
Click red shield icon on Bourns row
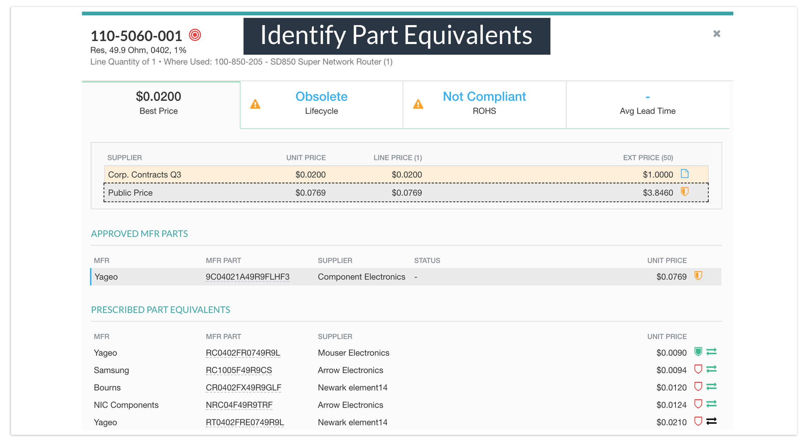pyautogui.click(x=698, y=386)
